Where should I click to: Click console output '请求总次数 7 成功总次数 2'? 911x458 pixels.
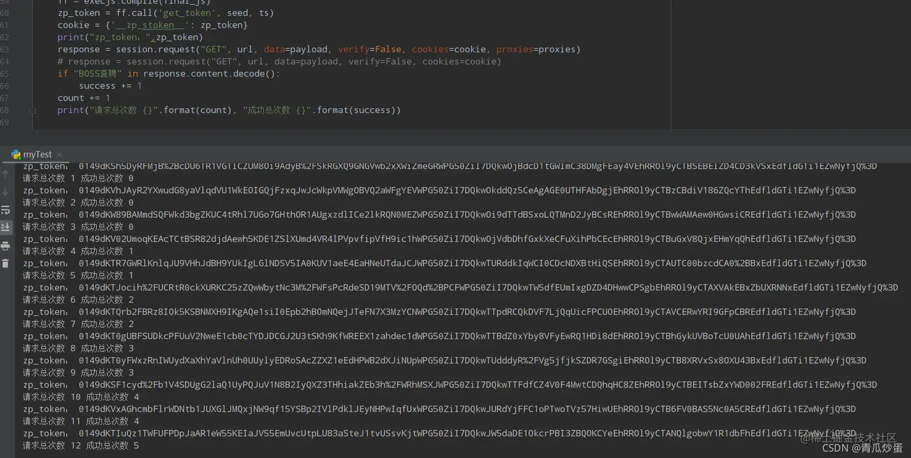[x=78, y=324]
